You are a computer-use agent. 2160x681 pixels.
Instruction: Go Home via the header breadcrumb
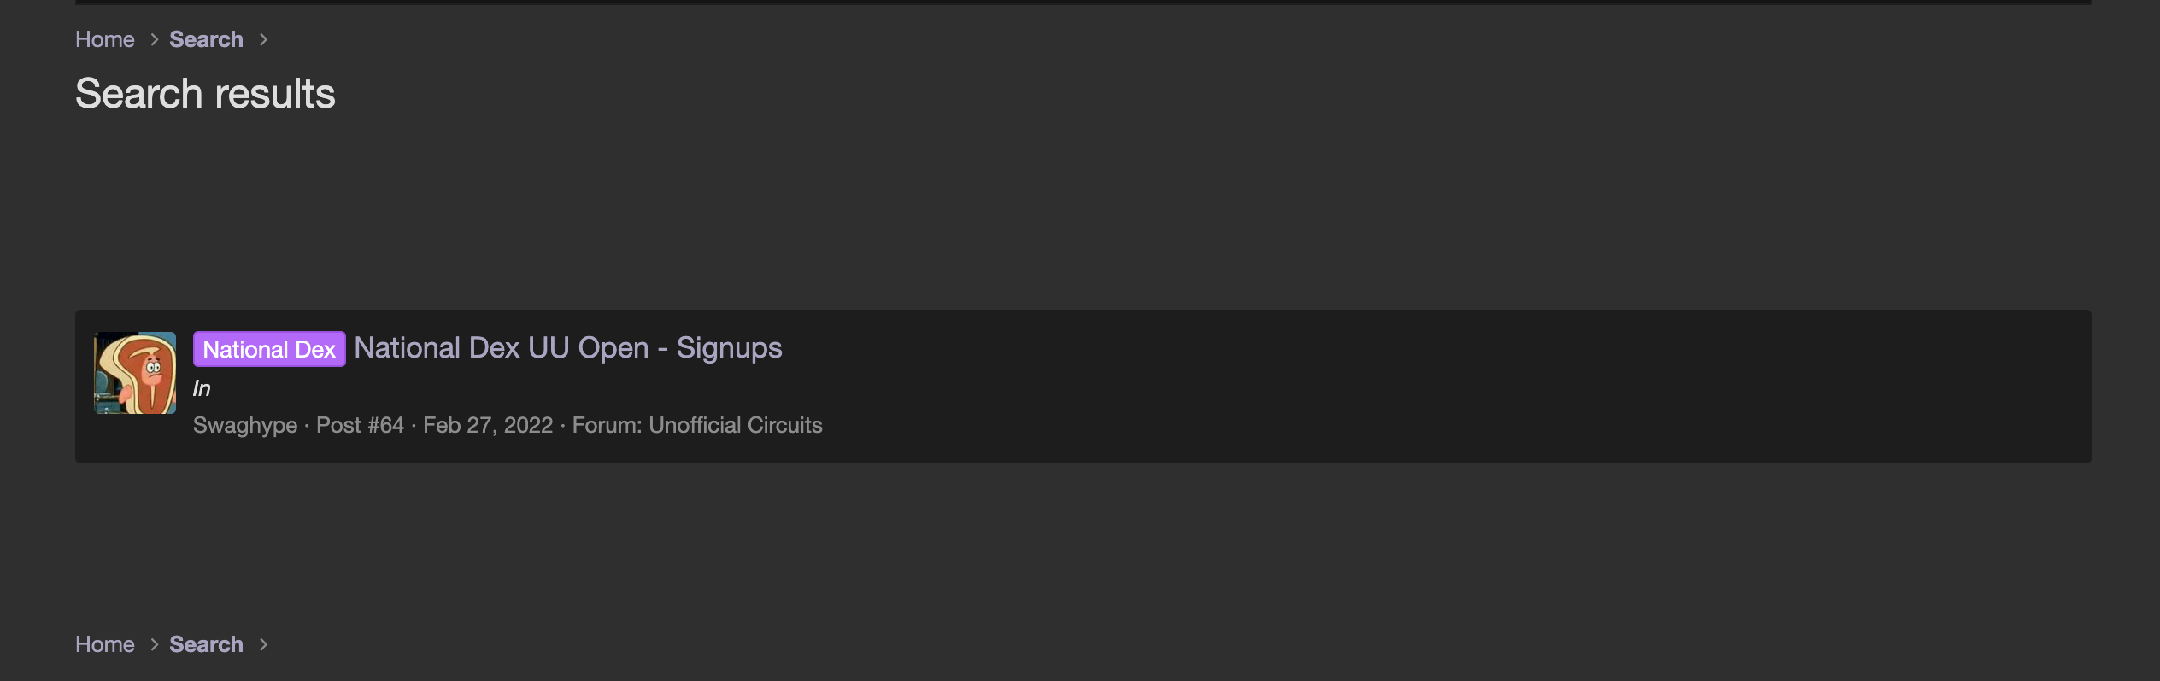(x=105, y=39)
